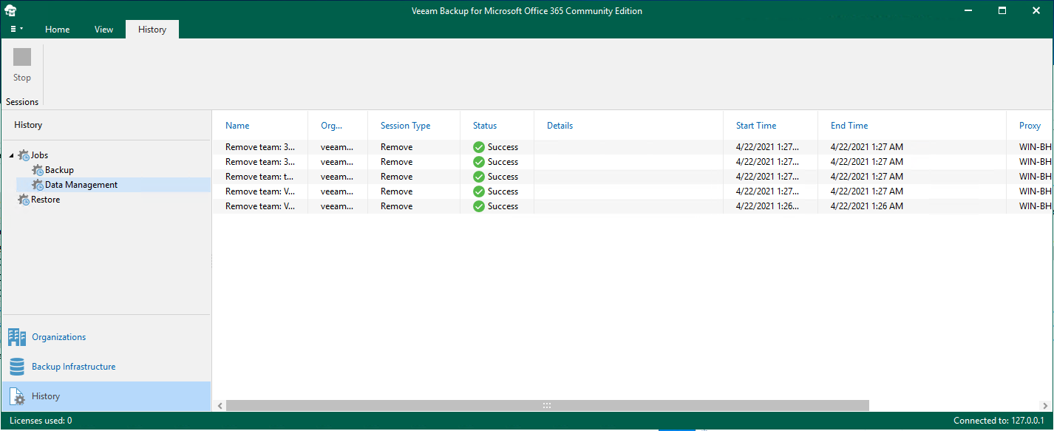Click the Data Management gear icon
This screenshot has width=1054, height=431.
tap(38, 185)
